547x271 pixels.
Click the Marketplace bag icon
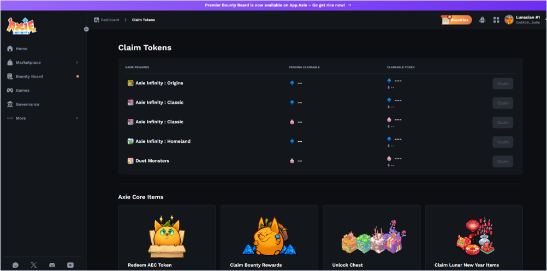[x=10, y=63]
